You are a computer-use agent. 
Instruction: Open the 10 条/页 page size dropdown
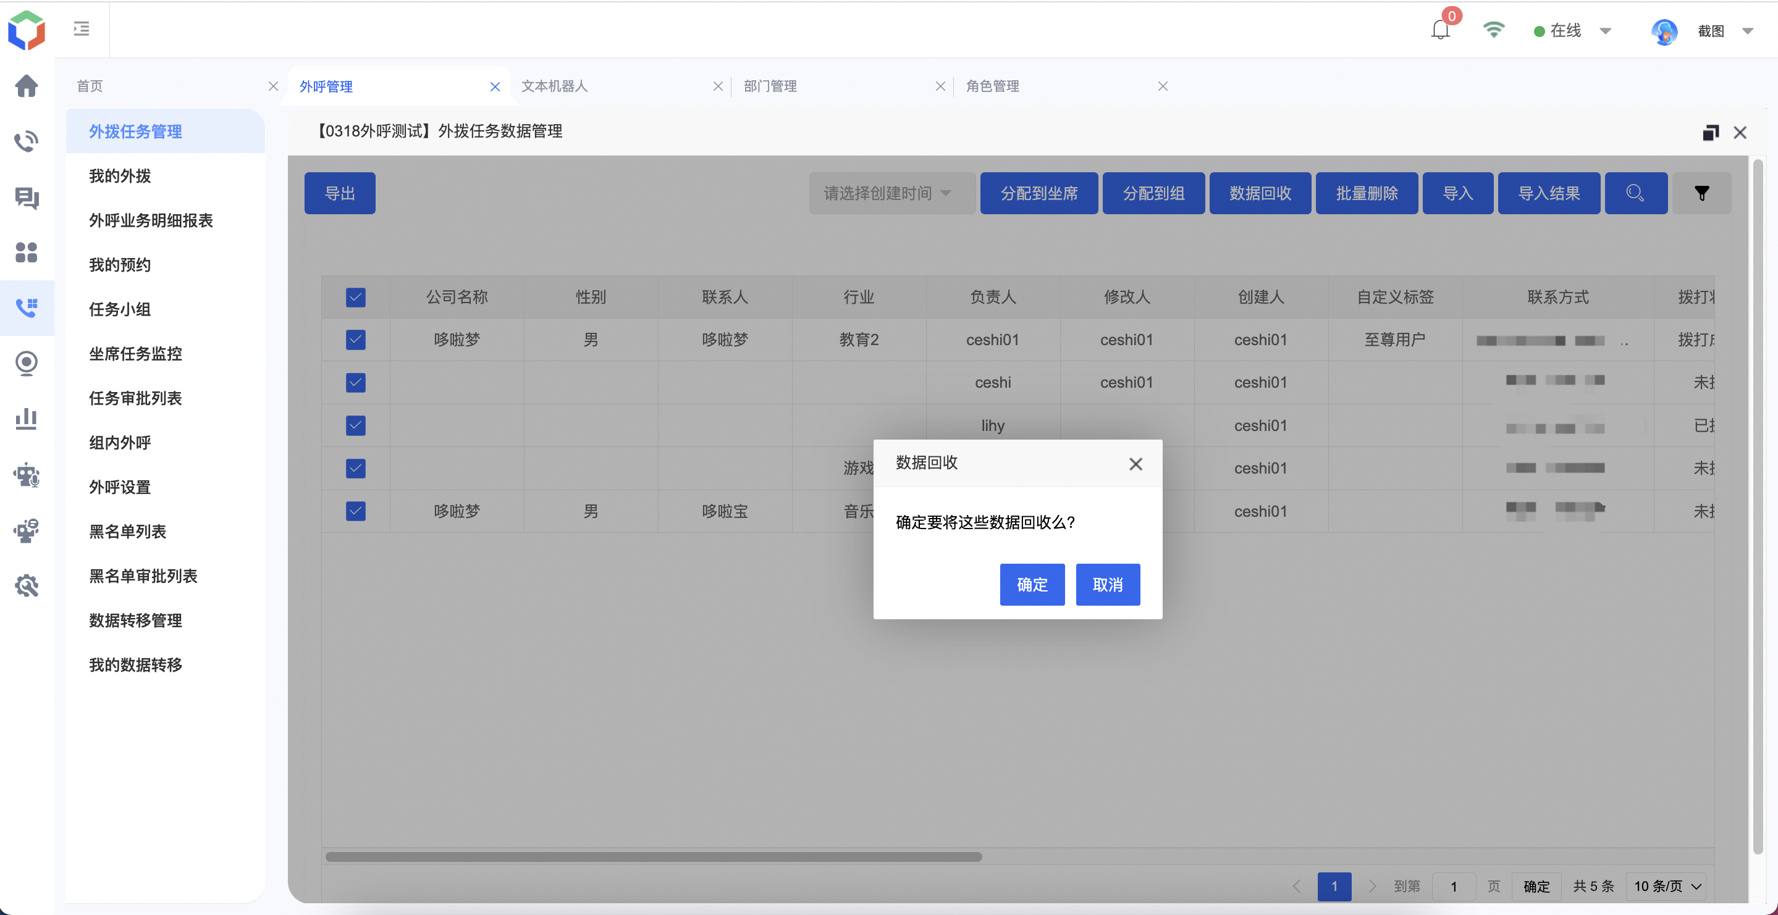coord(1666,886)
